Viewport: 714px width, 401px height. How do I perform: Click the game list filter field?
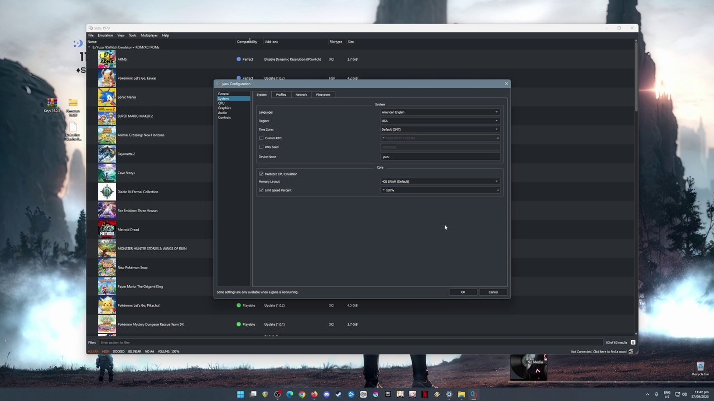[351, 343]
